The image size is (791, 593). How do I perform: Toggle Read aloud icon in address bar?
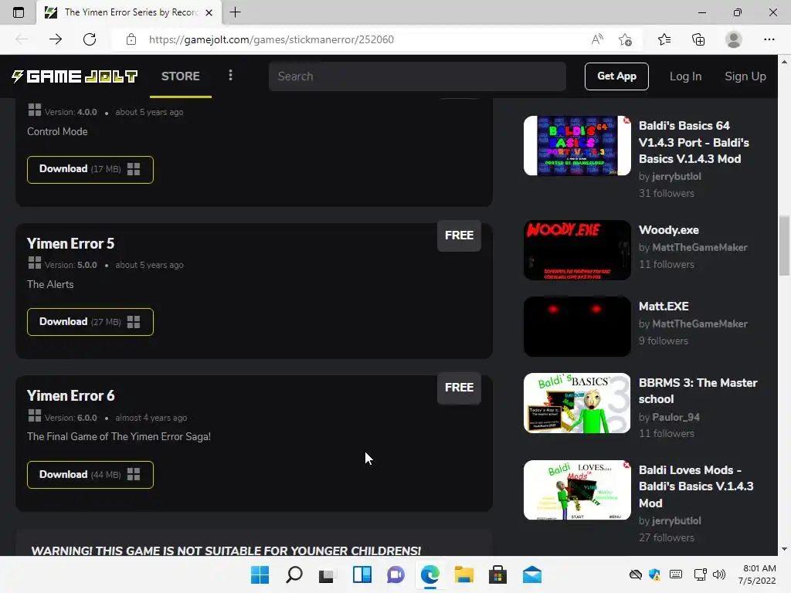[597, 39]
